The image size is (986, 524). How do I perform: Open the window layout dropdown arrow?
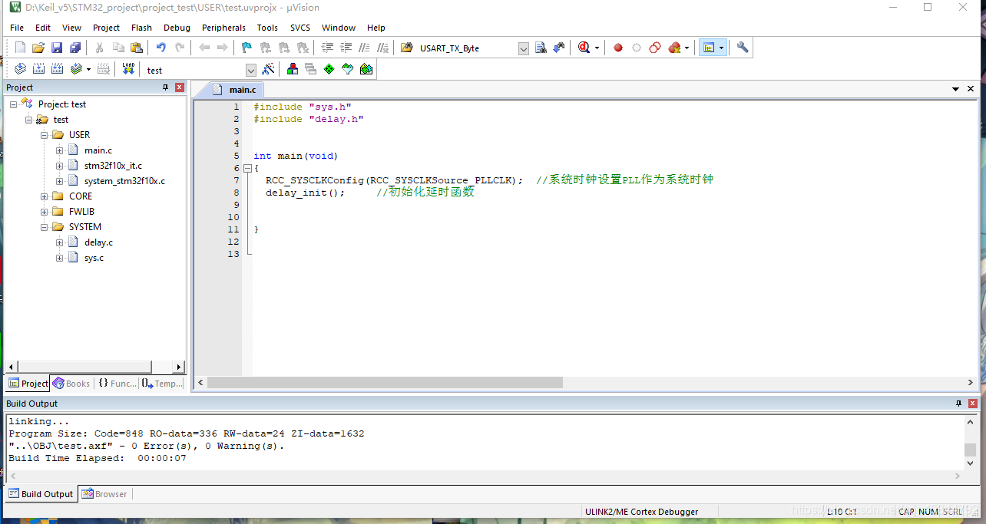pos(721,48)
